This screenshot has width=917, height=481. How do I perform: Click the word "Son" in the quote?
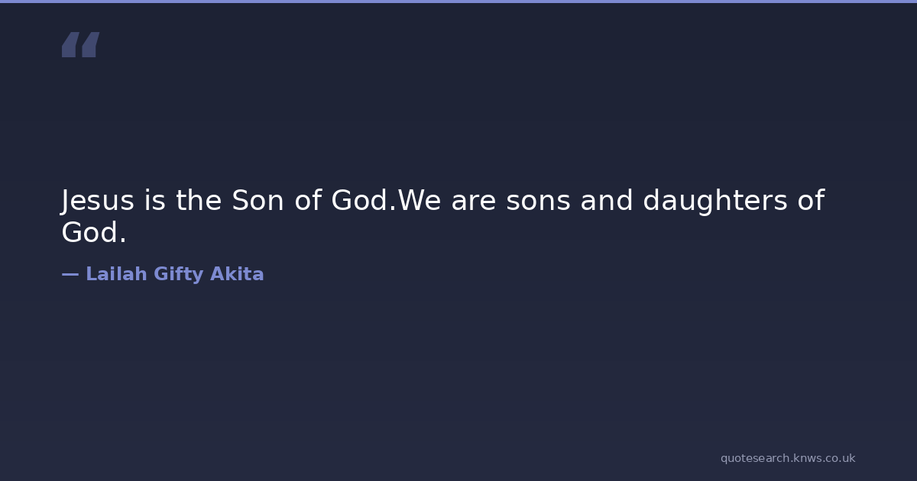coord(252,201)
